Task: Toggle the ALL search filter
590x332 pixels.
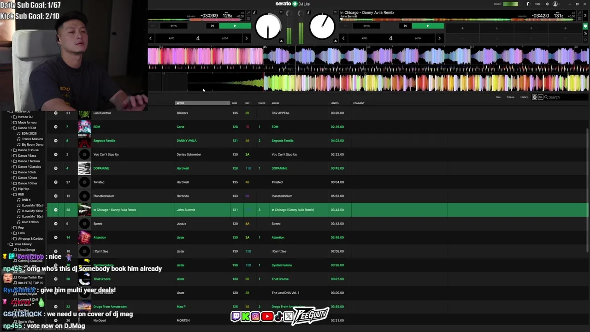Action: [540, 97]
